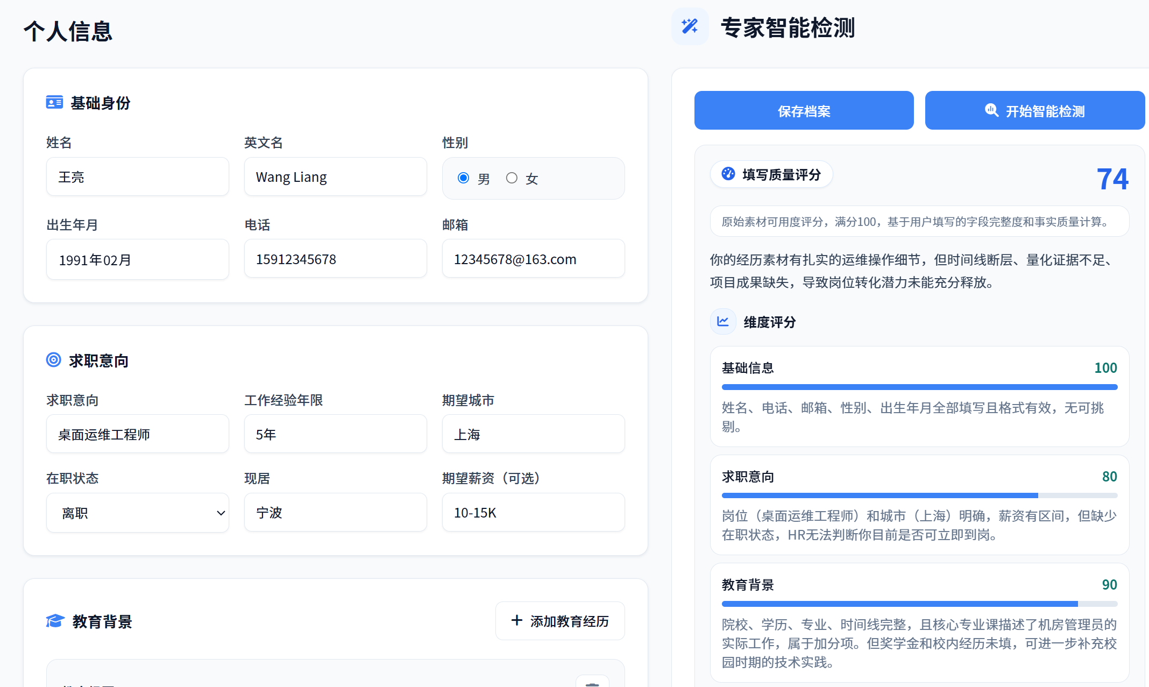Screen dimensions: 1149x687
Task: Click the 现居 field showing 宁波
Action: click(x=336, y=512)
